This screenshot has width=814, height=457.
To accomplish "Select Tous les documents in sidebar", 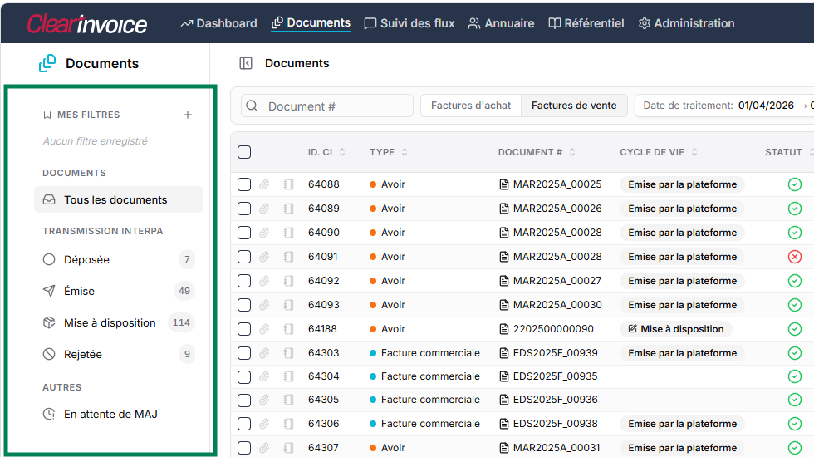I will pyautogui.click(x=118, y=200).
